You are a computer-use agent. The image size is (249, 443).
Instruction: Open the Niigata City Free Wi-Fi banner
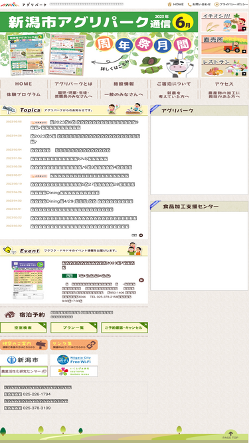(74, 360)
